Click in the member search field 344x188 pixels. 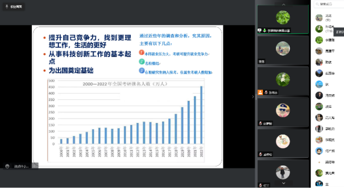[329, 4]
